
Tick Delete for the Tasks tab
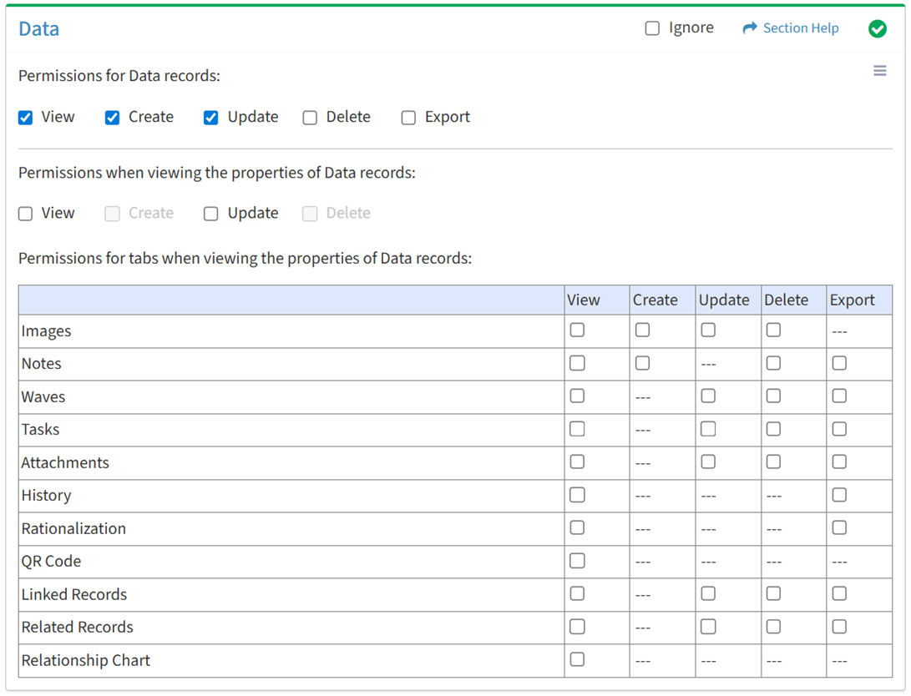pyautogui.click(x=773, y=429)
